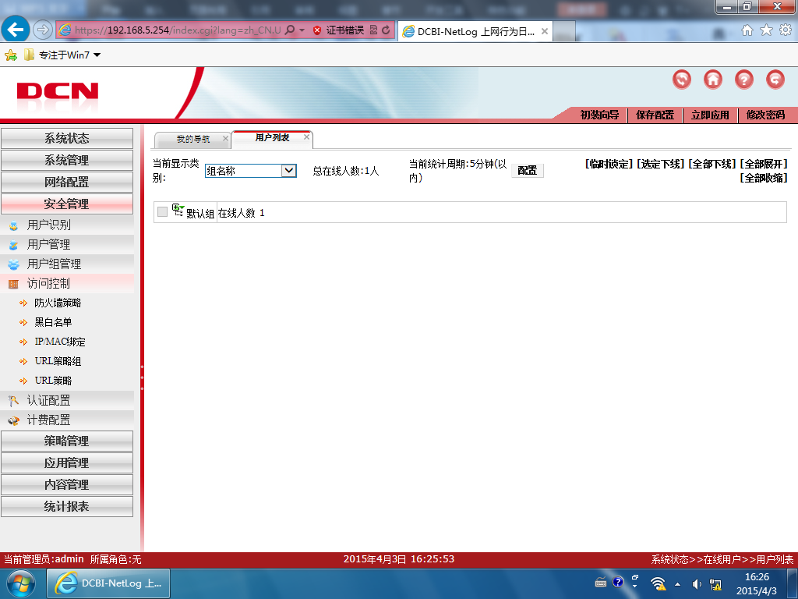Click the 访问控制 sidebar icon
This screenshot has width=798, height=599.
click(14, 284)
